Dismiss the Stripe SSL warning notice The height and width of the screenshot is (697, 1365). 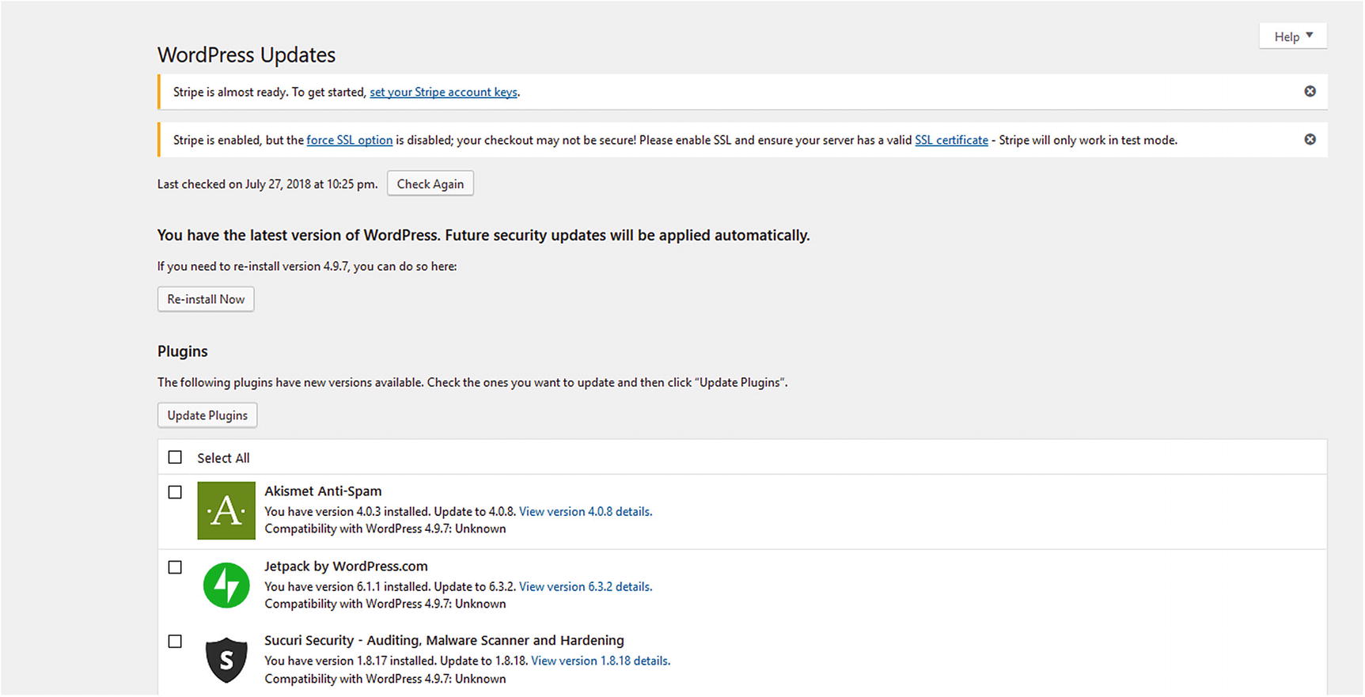coord(1310,140)
